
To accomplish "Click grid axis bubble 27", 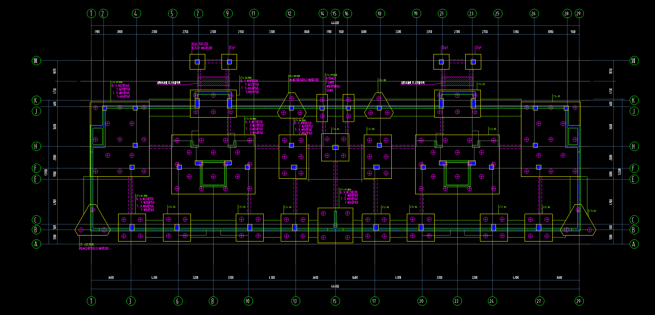I will 539,301.
